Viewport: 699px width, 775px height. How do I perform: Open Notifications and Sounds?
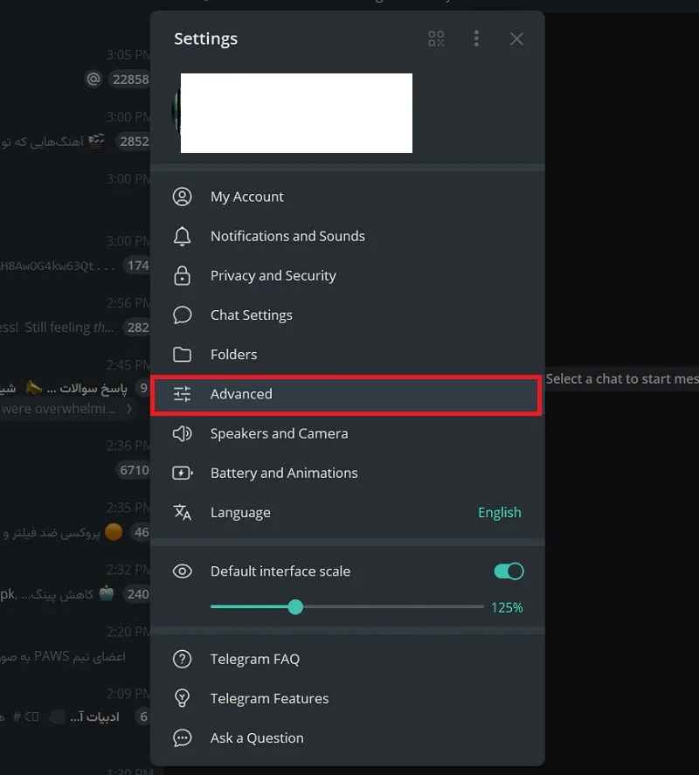click(x=348, y=236)
